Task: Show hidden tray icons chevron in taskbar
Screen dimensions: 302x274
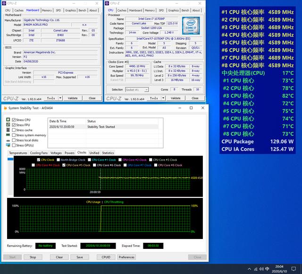Action: [x=249, y=269]
